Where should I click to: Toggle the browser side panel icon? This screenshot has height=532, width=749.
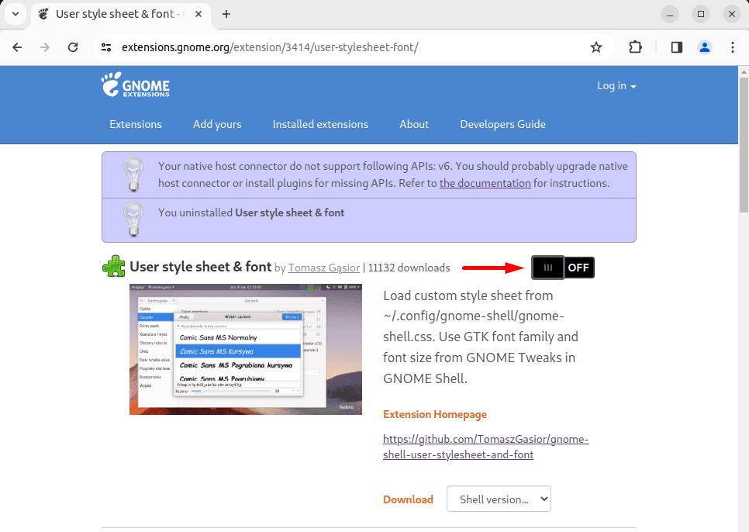click(x=676, y=47)
